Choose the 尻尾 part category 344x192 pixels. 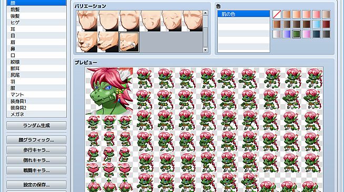(x=36, y=75)
